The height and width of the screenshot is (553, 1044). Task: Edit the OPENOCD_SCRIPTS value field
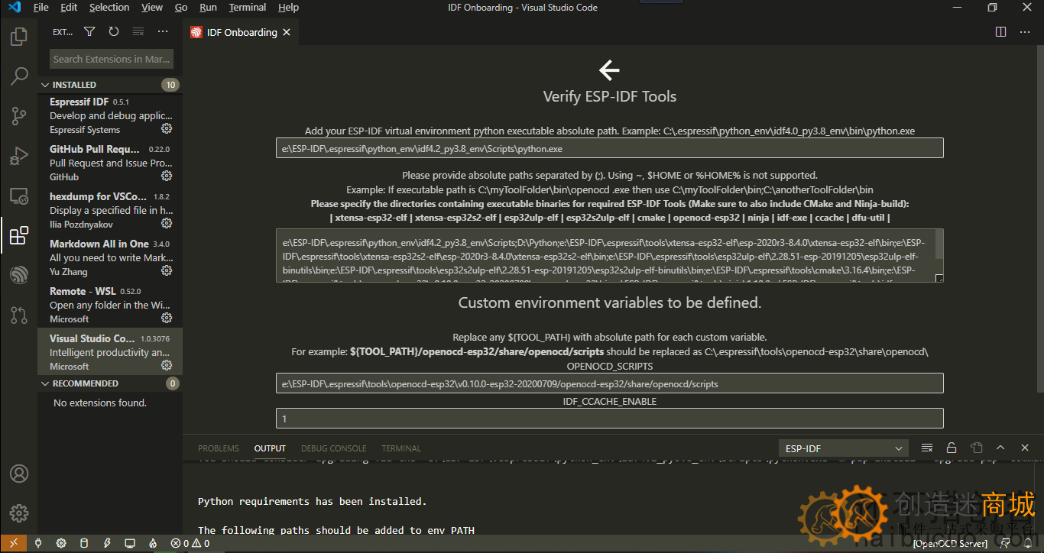pos(610,383)
